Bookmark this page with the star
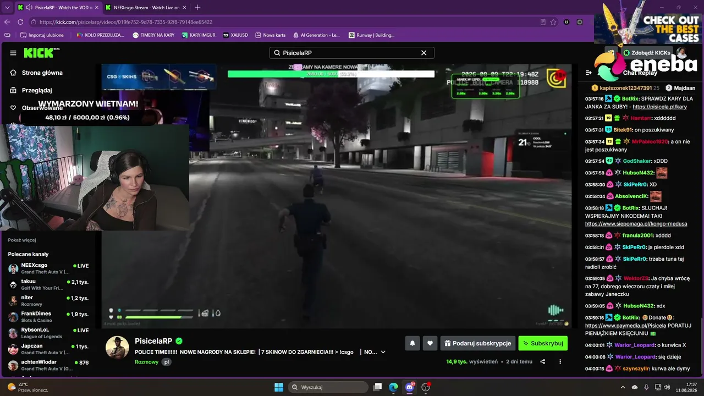Screen dimensions: 704x396 point(553,22)
